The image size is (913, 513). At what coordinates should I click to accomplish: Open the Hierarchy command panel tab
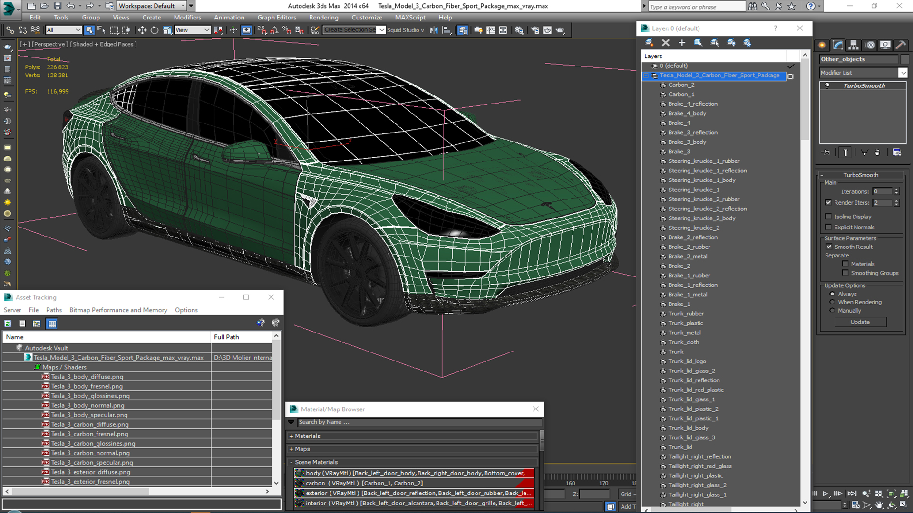854,45
